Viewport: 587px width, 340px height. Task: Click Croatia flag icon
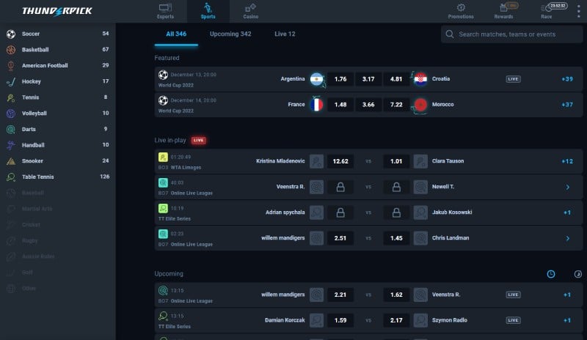tap(420, 79)
